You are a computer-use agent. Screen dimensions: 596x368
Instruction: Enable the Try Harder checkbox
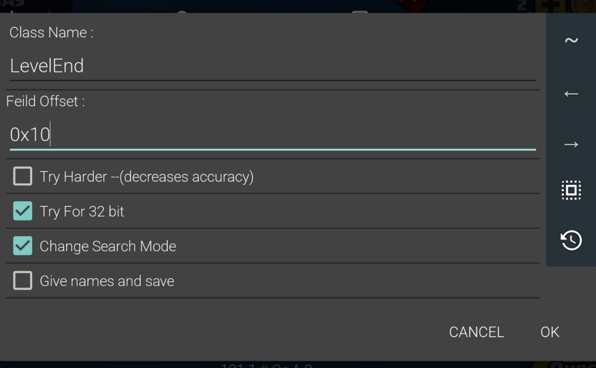point(23,176)
